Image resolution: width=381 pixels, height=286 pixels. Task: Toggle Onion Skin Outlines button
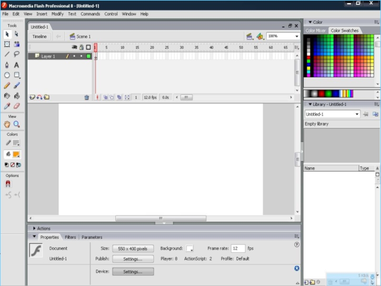(111, 98)
